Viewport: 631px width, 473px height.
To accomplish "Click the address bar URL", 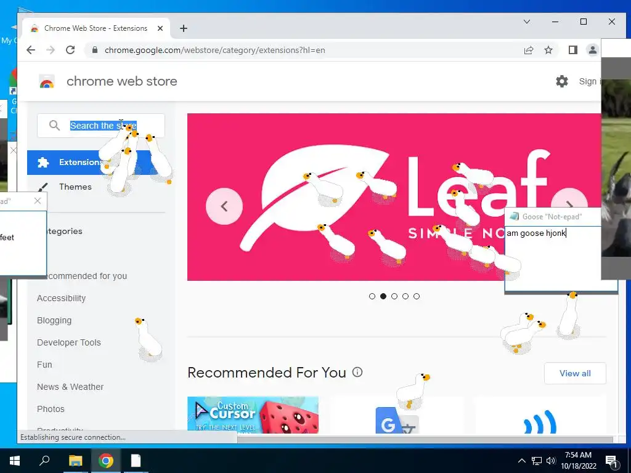I will coord(215,50).
